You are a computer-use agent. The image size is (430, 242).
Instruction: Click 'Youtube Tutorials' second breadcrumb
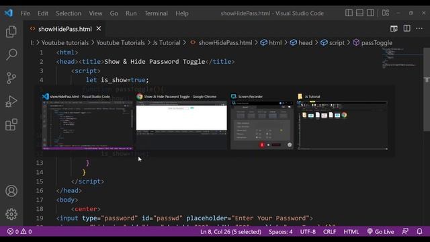click(x=120, y=43)
